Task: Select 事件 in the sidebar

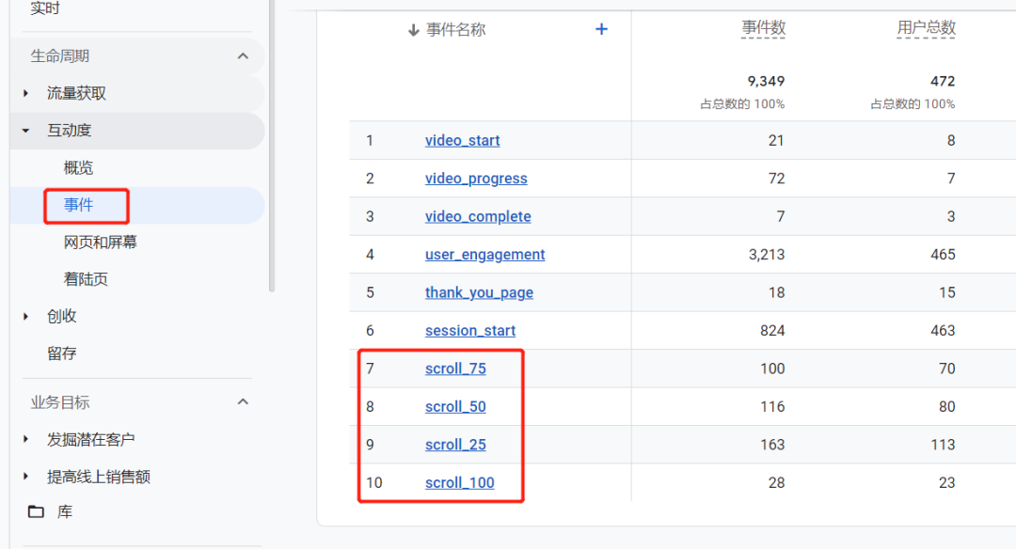Action: (79, 205)
